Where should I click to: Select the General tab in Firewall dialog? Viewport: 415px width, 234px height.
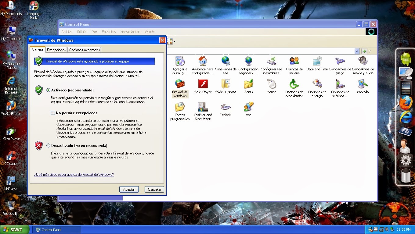38,49
